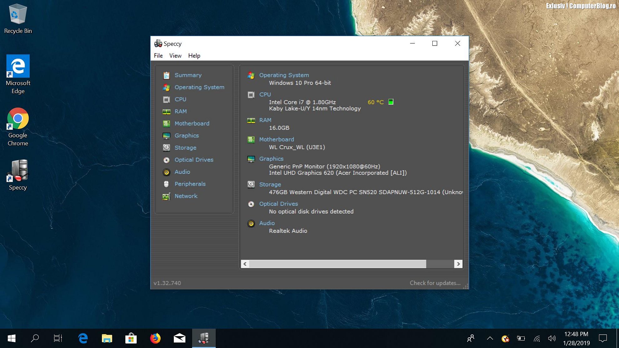Open the View menu
This screenshot has width=619, height=348.
pyautogui.click(x=175, y=56)
